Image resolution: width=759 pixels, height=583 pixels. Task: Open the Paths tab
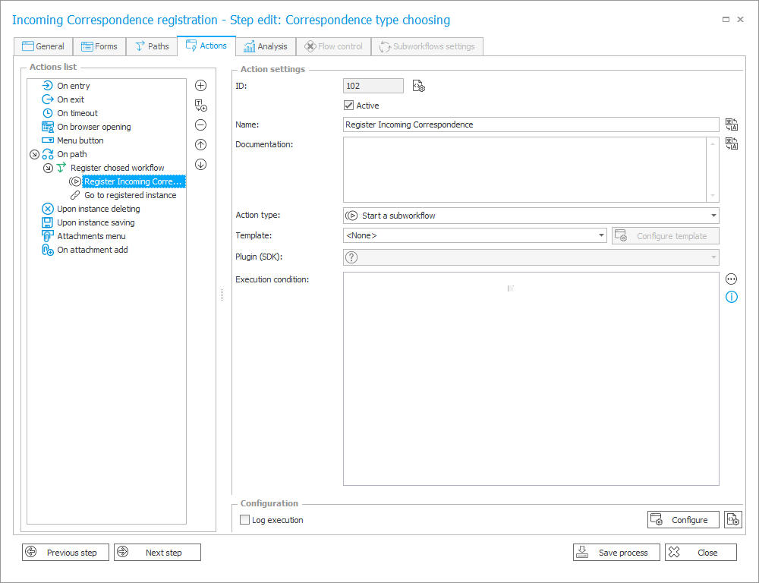pyautogui.click(x=151, y=46)
